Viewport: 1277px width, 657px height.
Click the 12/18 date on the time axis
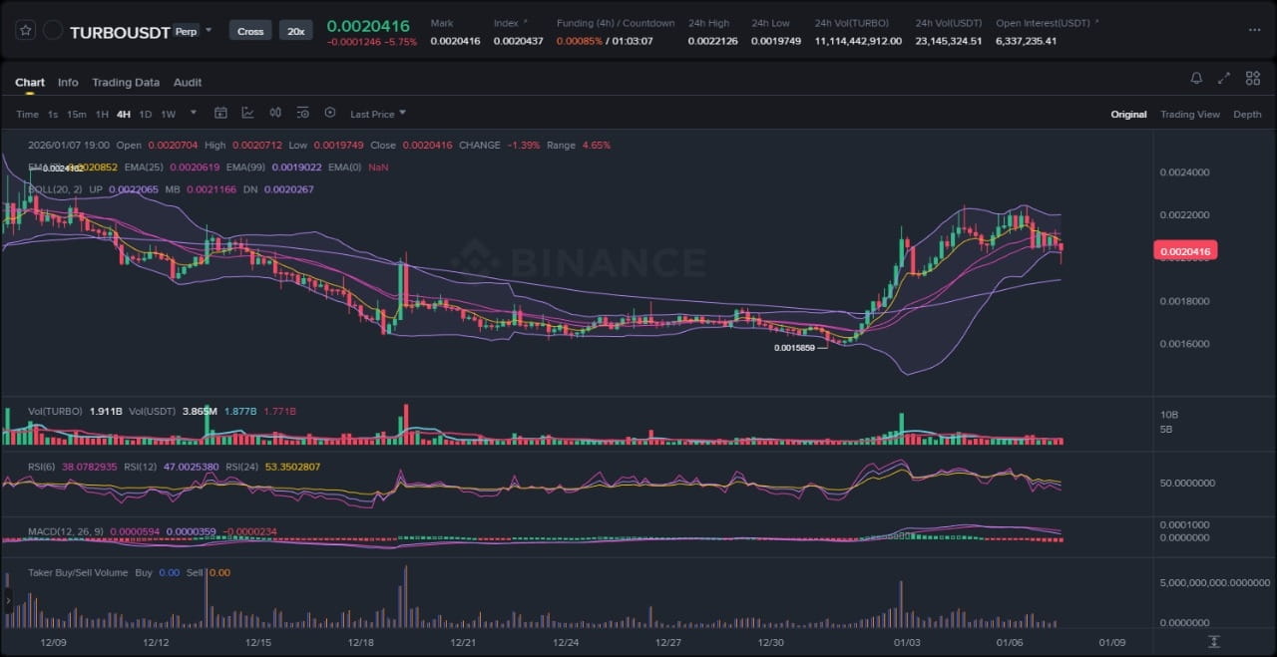point(363,643)
